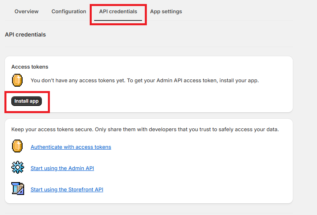Open Authenticate with access tokens link
Image resolution: width=317 pixels, height=215 pixels.
tap(71, 147)
